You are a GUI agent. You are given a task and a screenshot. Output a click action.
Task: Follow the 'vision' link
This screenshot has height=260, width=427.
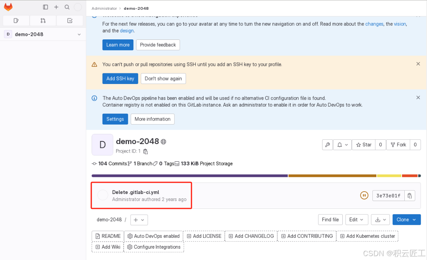click(x=400, y=24)
